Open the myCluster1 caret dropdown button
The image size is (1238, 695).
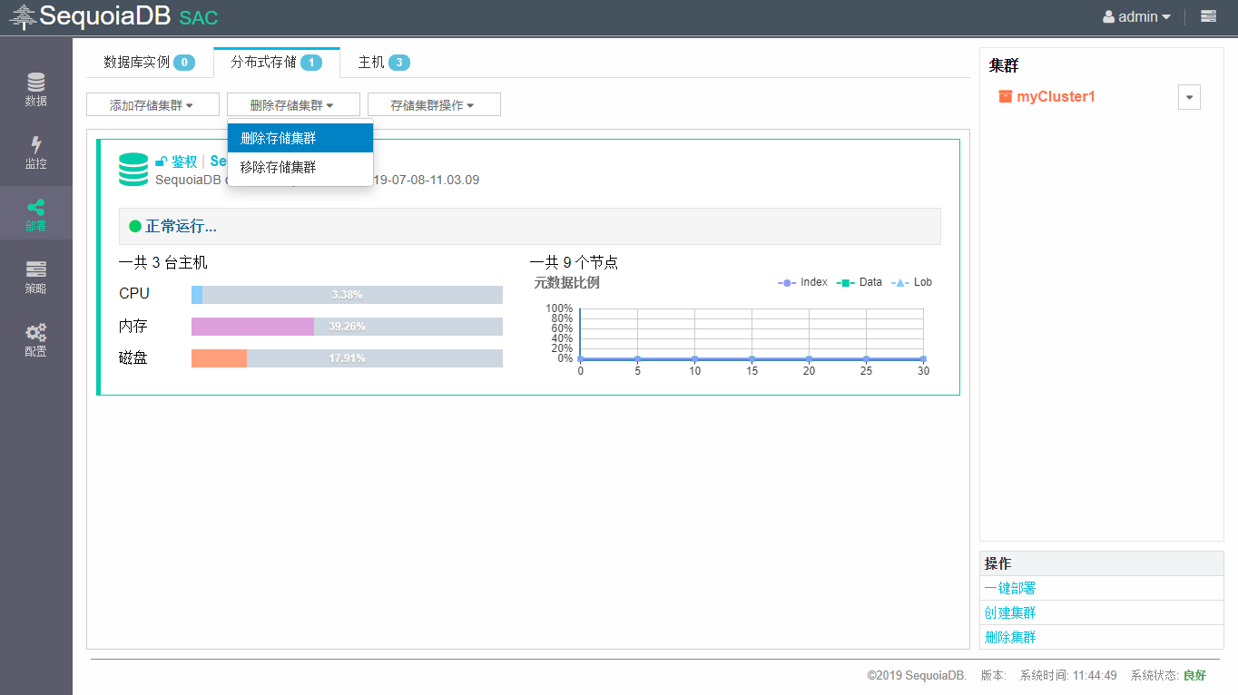pos(1189,97)
